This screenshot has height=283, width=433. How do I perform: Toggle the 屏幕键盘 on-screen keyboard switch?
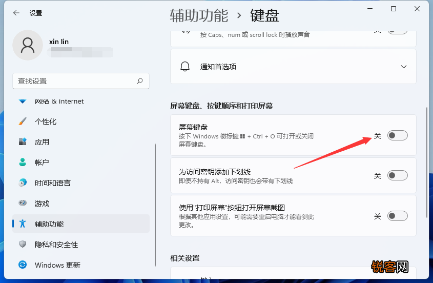click(397, 135)
